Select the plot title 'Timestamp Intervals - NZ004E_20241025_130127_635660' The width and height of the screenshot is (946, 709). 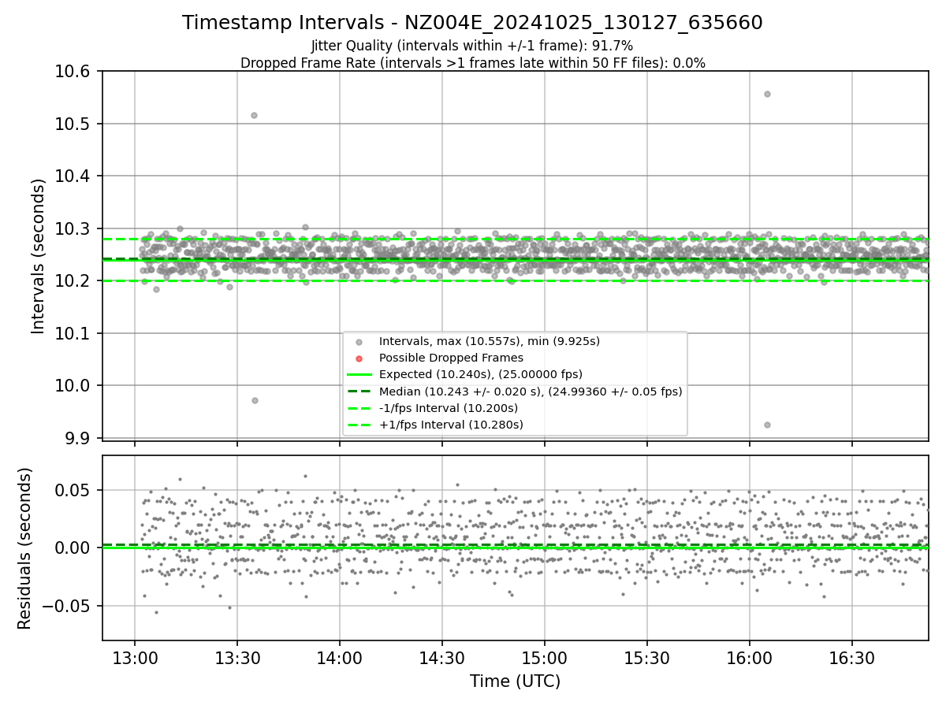click(472, 23)
